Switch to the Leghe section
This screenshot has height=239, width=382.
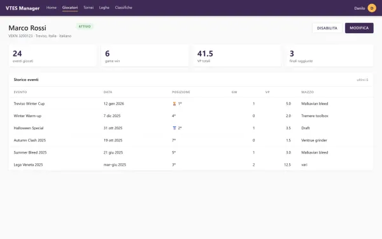104,8
